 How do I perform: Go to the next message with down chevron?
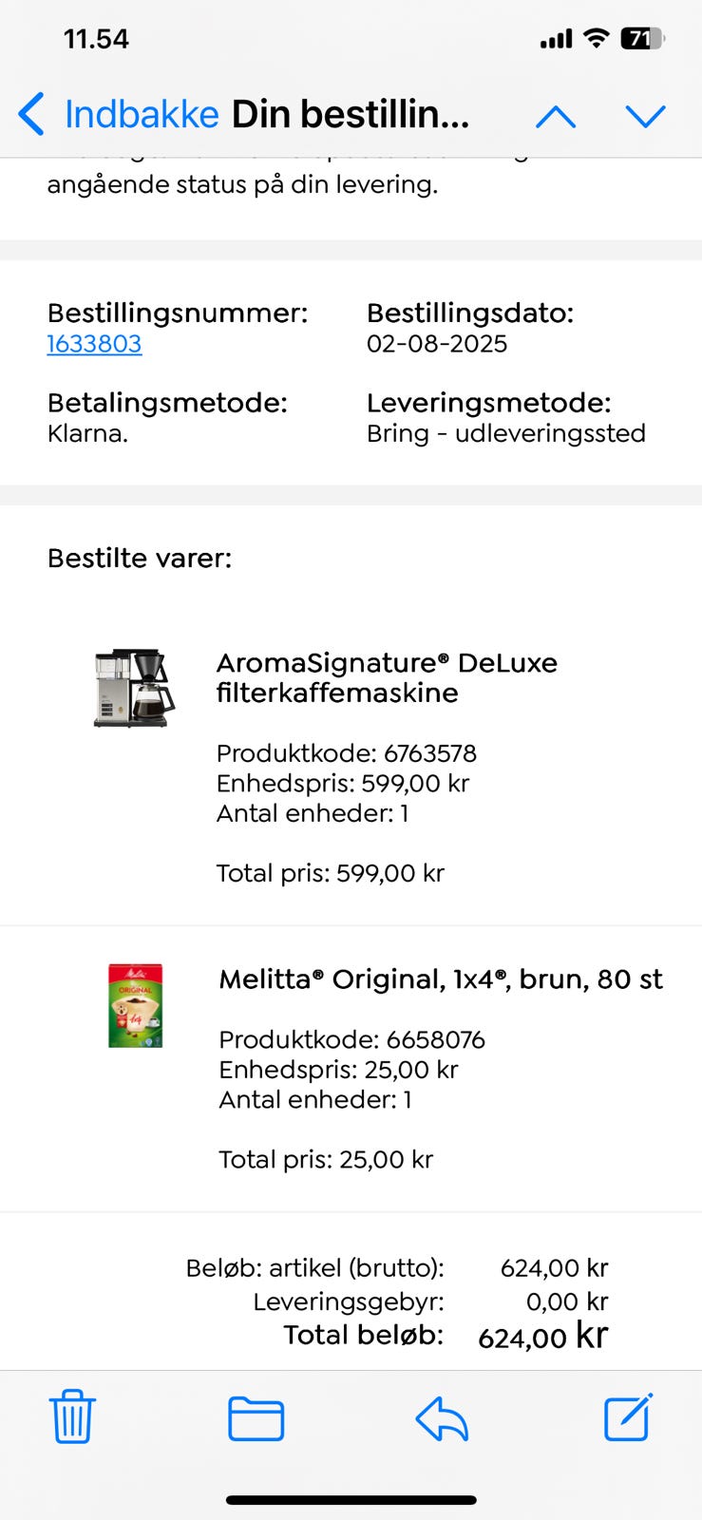(646, 117)
